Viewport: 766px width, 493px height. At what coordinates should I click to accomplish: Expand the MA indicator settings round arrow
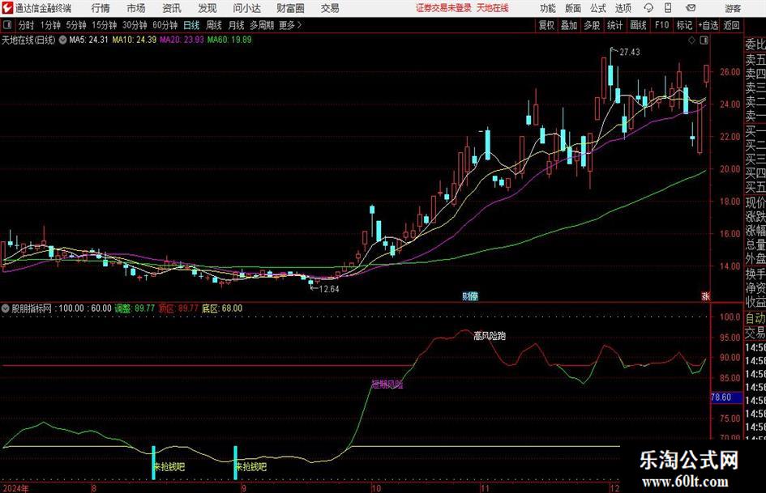(62, 40)
